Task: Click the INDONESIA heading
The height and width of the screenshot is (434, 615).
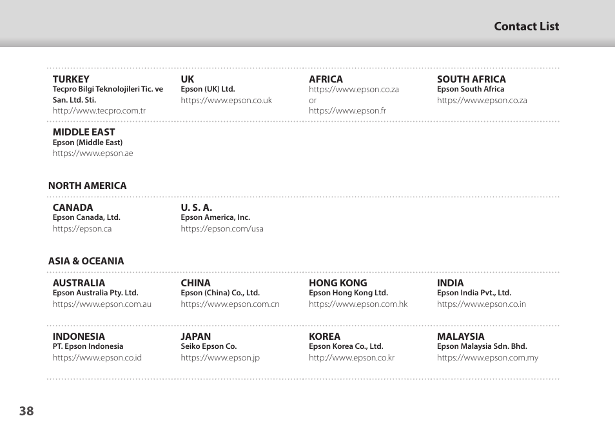Action: click(x=79, y=337)
